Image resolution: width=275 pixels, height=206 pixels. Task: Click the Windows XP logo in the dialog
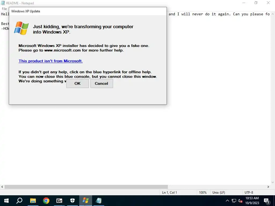coord(21,28)
